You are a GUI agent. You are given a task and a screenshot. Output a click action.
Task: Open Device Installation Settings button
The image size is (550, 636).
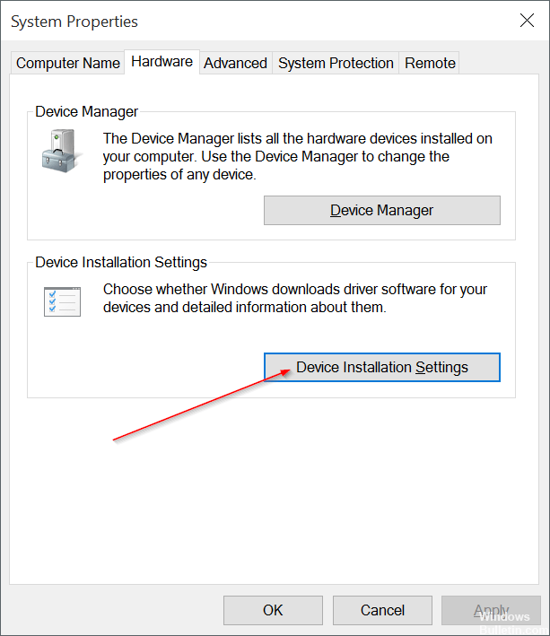pos(381,367)
